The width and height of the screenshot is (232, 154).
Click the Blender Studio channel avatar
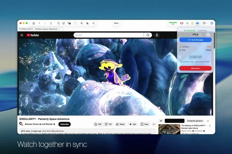[21, 124]
